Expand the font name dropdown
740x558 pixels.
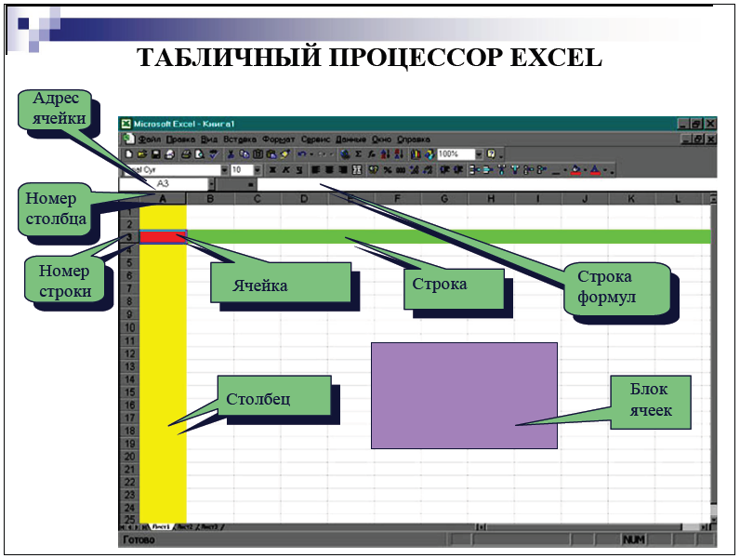pyautogui.click(x=225, y=169)
